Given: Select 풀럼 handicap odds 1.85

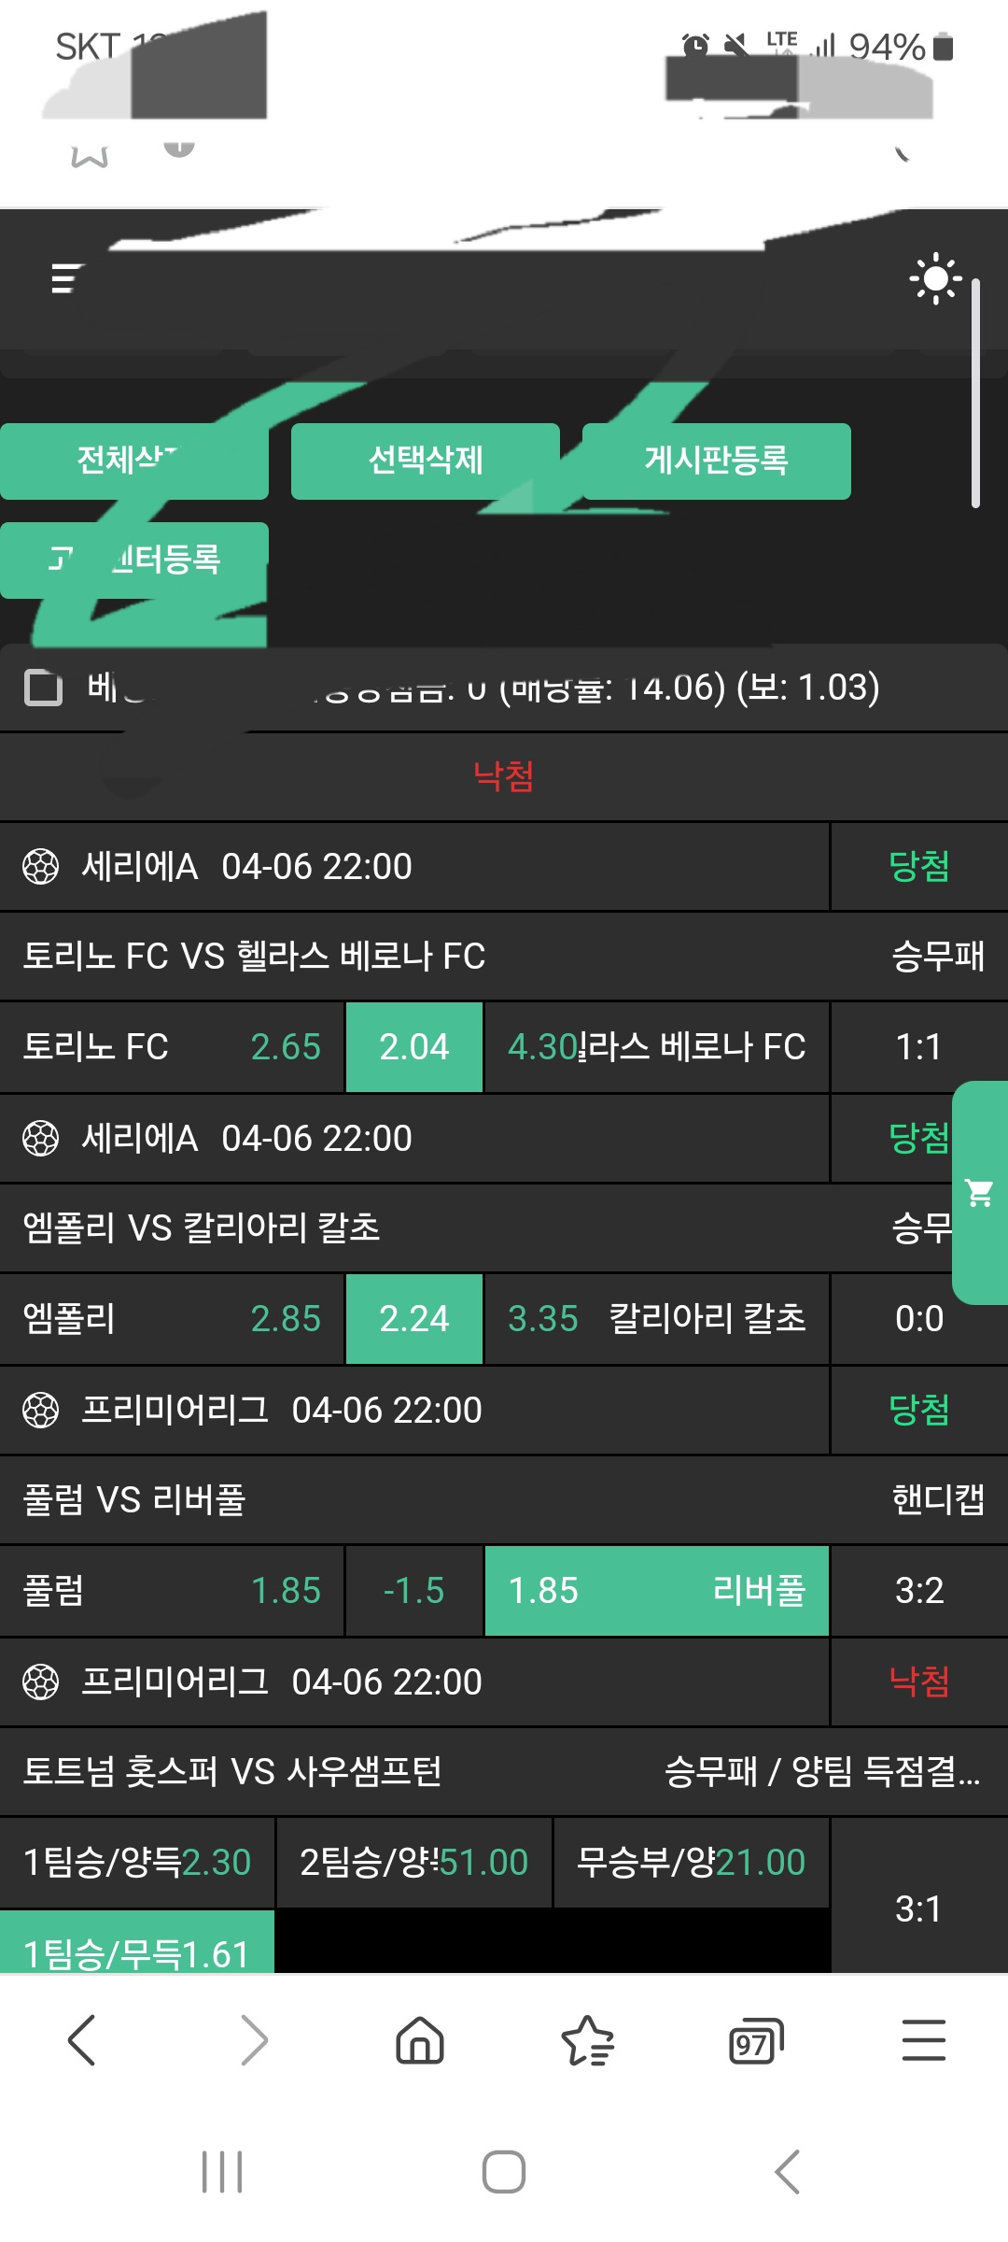Looking at the screenshot, I should (172, 1590).
